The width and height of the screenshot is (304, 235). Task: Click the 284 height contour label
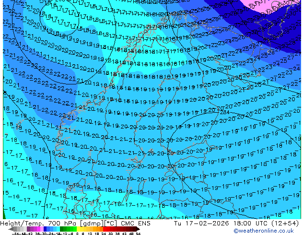tap(225, 112)
